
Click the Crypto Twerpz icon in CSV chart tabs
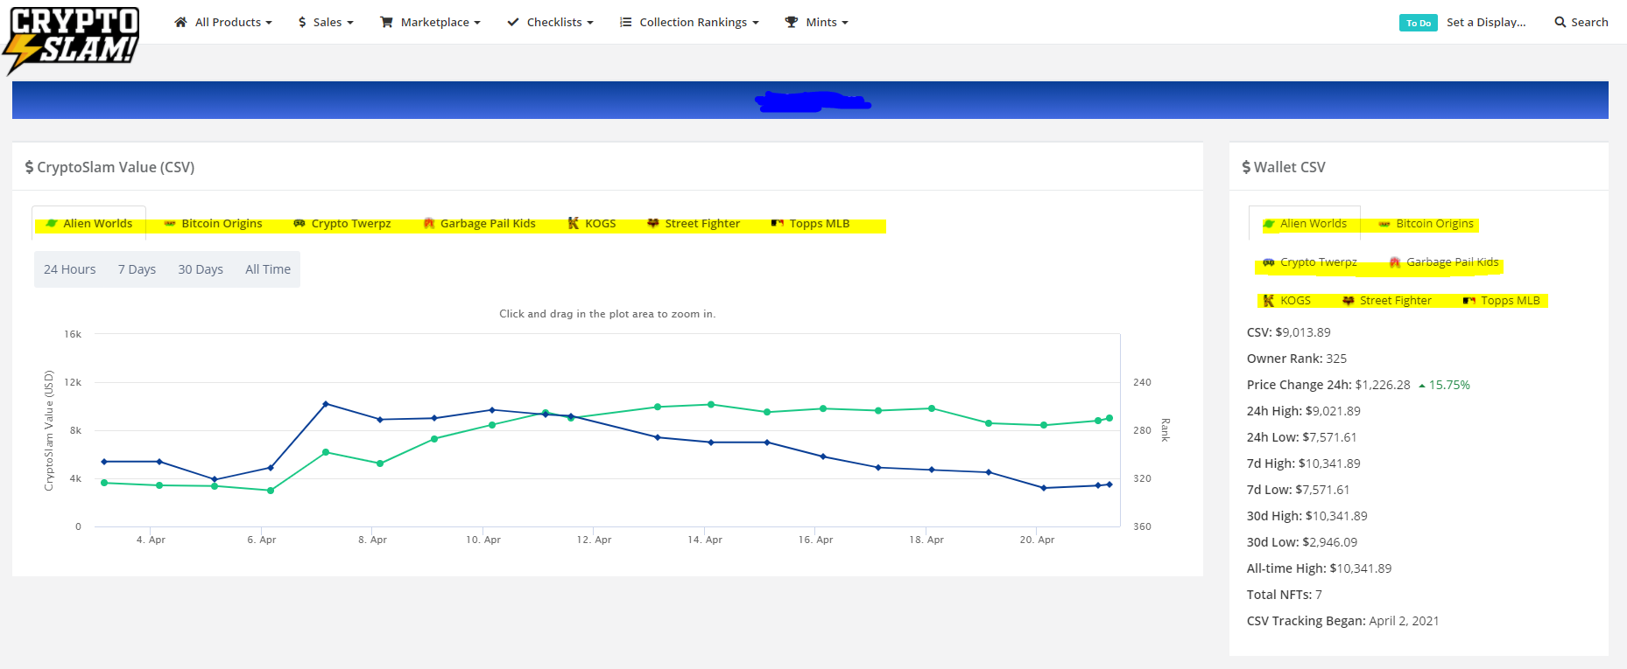299,223
